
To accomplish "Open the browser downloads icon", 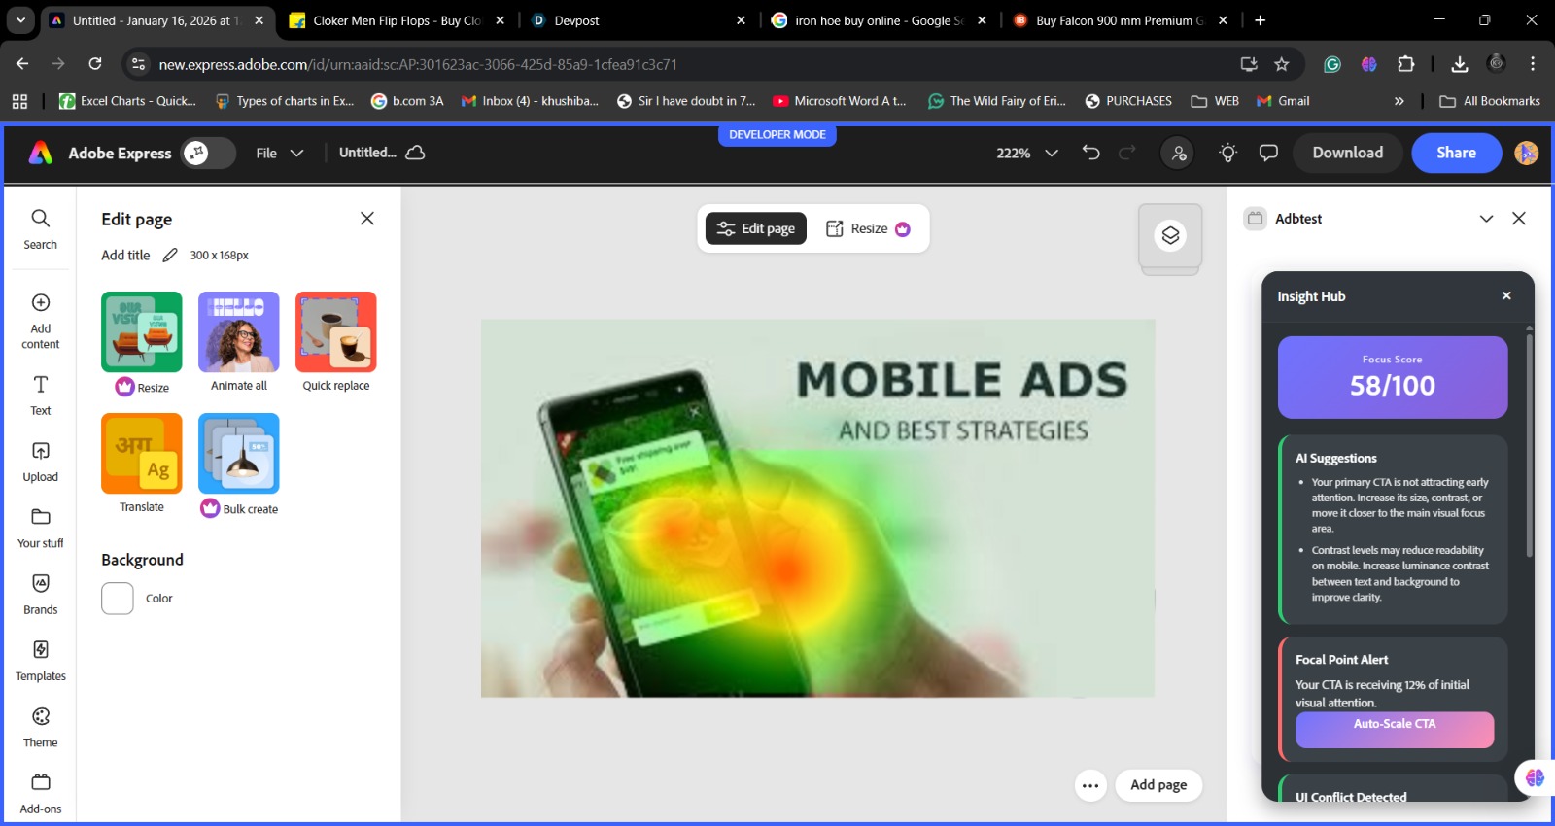I will coord(1459,64).
